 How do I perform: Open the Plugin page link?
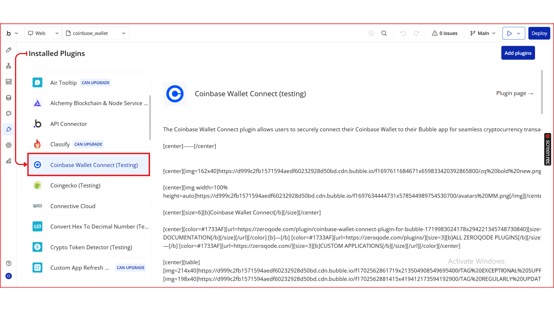514,93
